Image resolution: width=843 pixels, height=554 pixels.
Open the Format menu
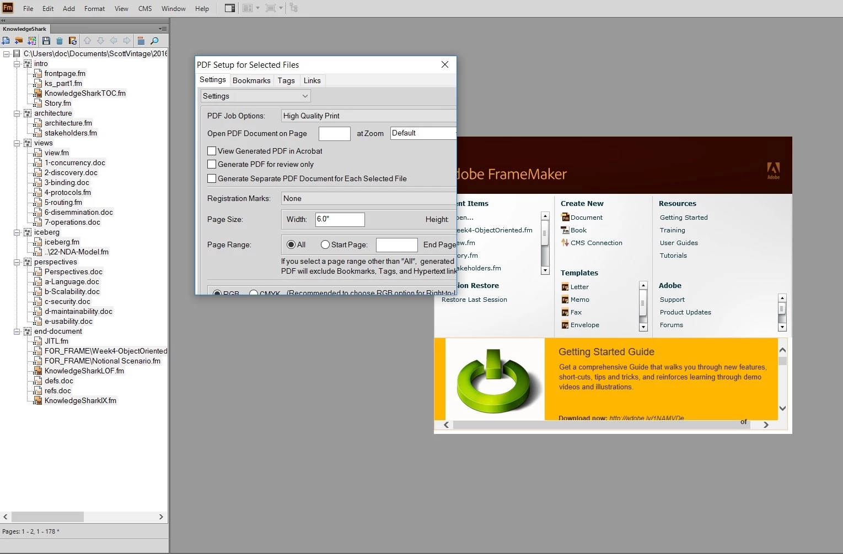tap(94, 8)
